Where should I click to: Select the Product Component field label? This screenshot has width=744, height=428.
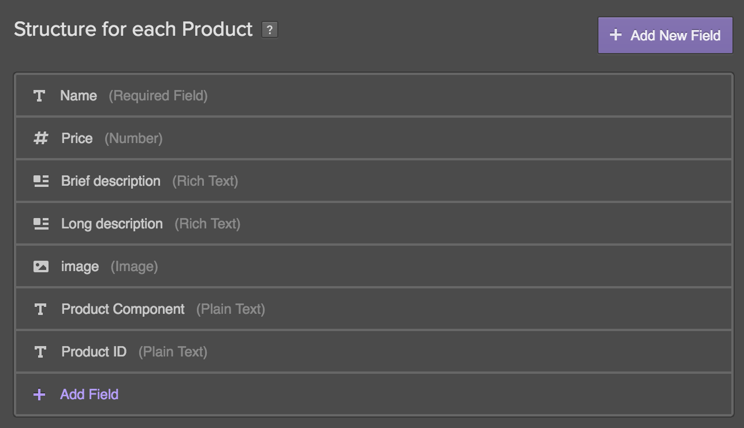(123, 309)
